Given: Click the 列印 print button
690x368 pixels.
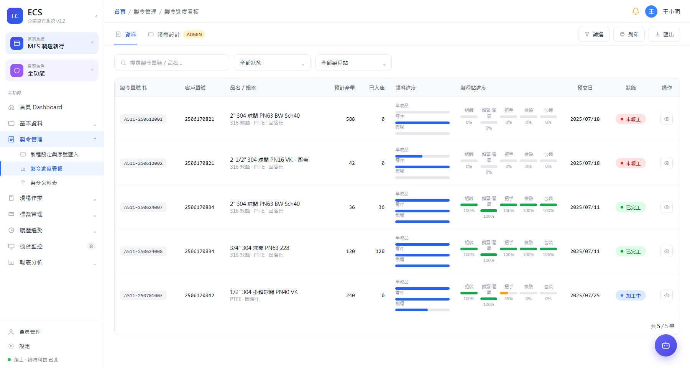Looking at the screenshot, I should [x=629, y=34].
